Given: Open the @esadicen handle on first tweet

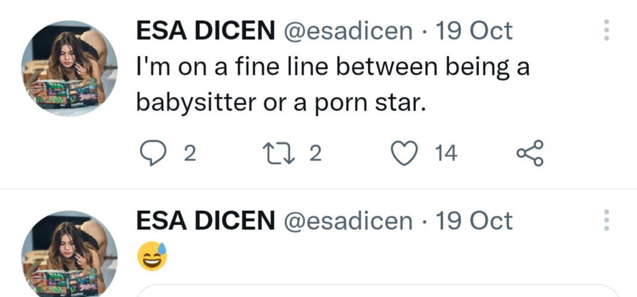Looking at the screenshot, I should (349, 31).
